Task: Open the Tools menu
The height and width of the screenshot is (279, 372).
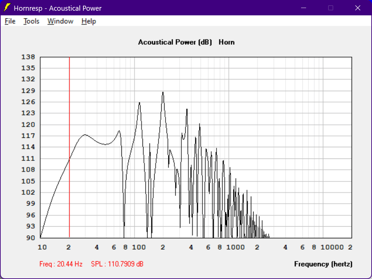Action: tap(31, 21)
